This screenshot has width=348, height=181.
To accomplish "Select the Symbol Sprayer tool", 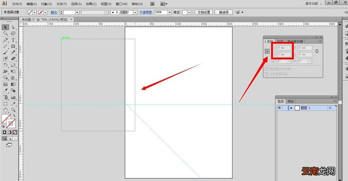I will pyautogui.click(x=6, y=97).
